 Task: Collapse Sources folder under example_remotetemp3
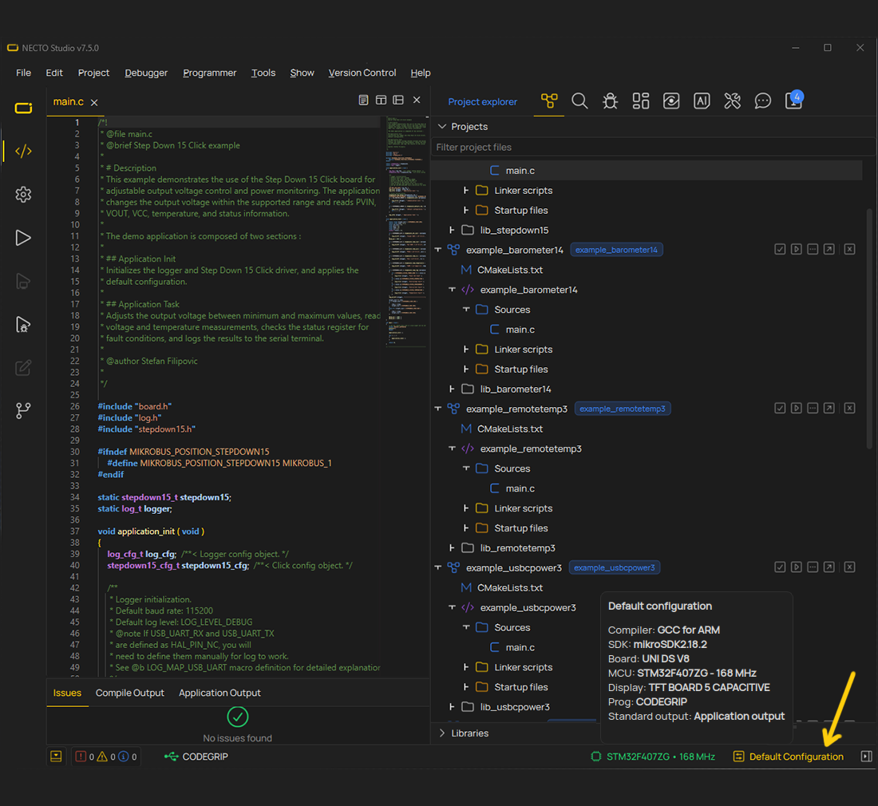point(466,468)
